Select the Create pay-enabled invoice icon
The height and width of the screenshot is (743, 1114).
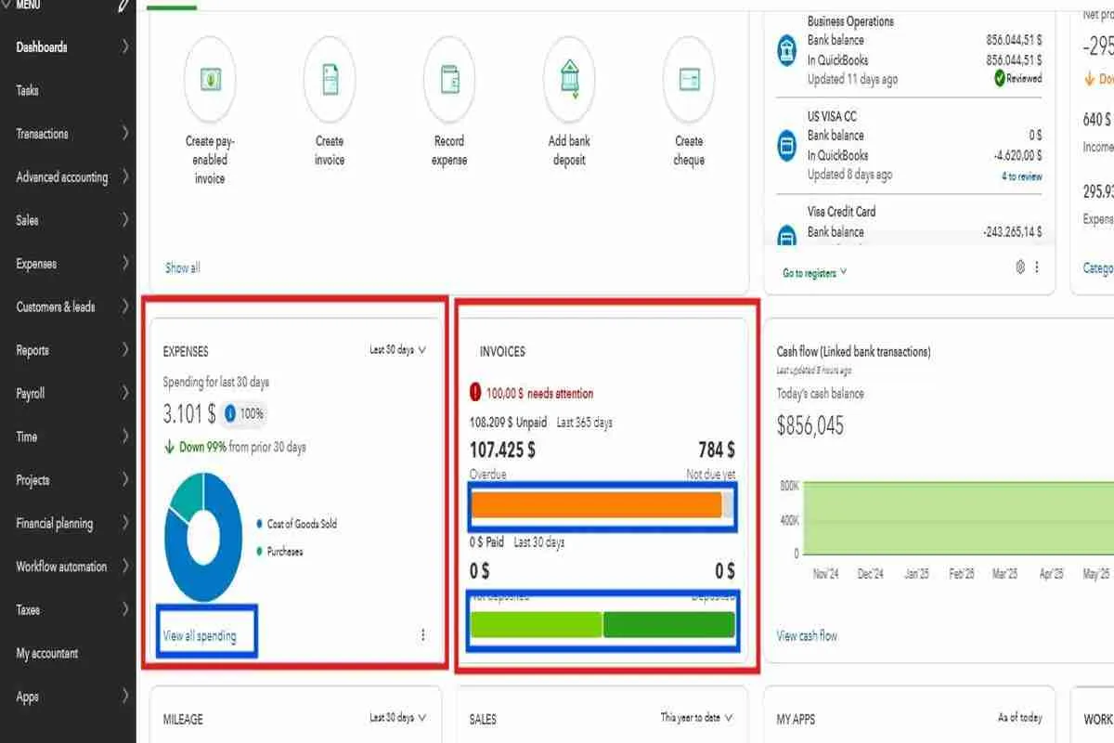coord(209,79)
